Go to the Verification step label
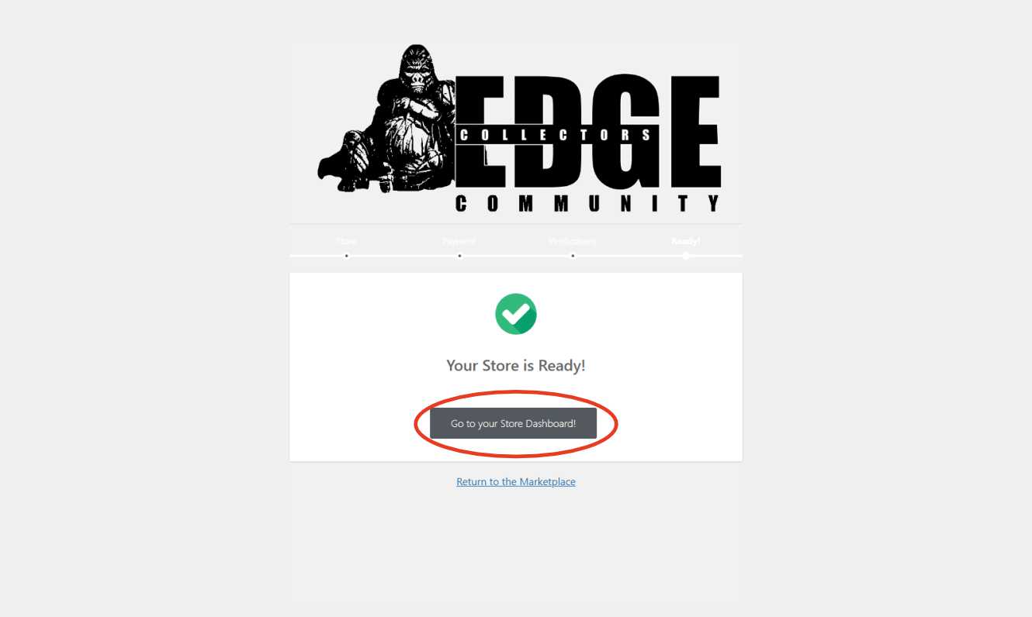This screenshot has width=1032, height=617. (573, 241)
